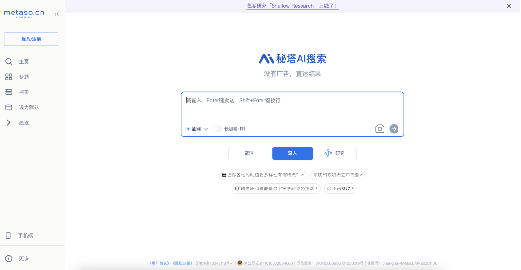This screenshot has width=521, height=270.
Task: Click the 没有广告，直达结果 tagline
Action: [x=292, y=74]
